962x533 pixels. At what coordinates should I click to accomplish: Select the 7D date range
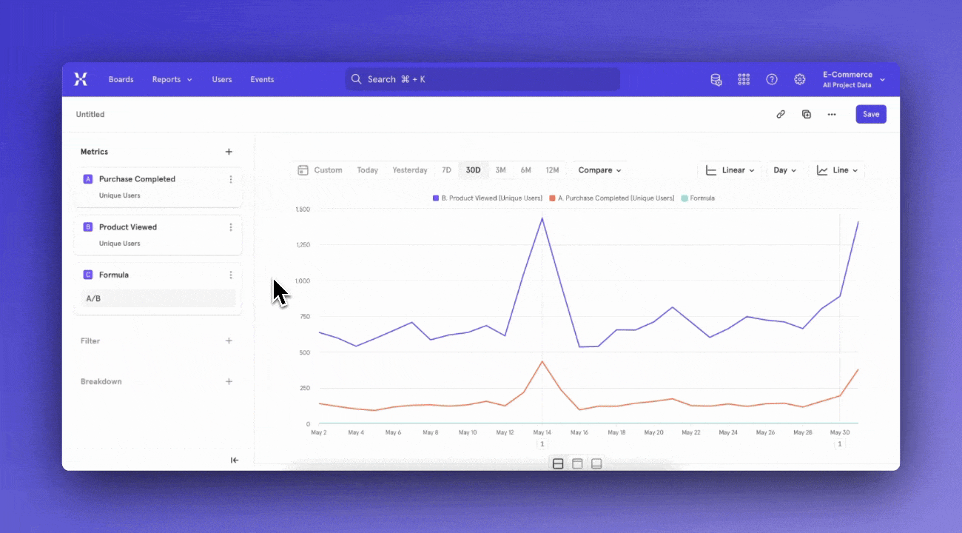[x=446, y=170]
